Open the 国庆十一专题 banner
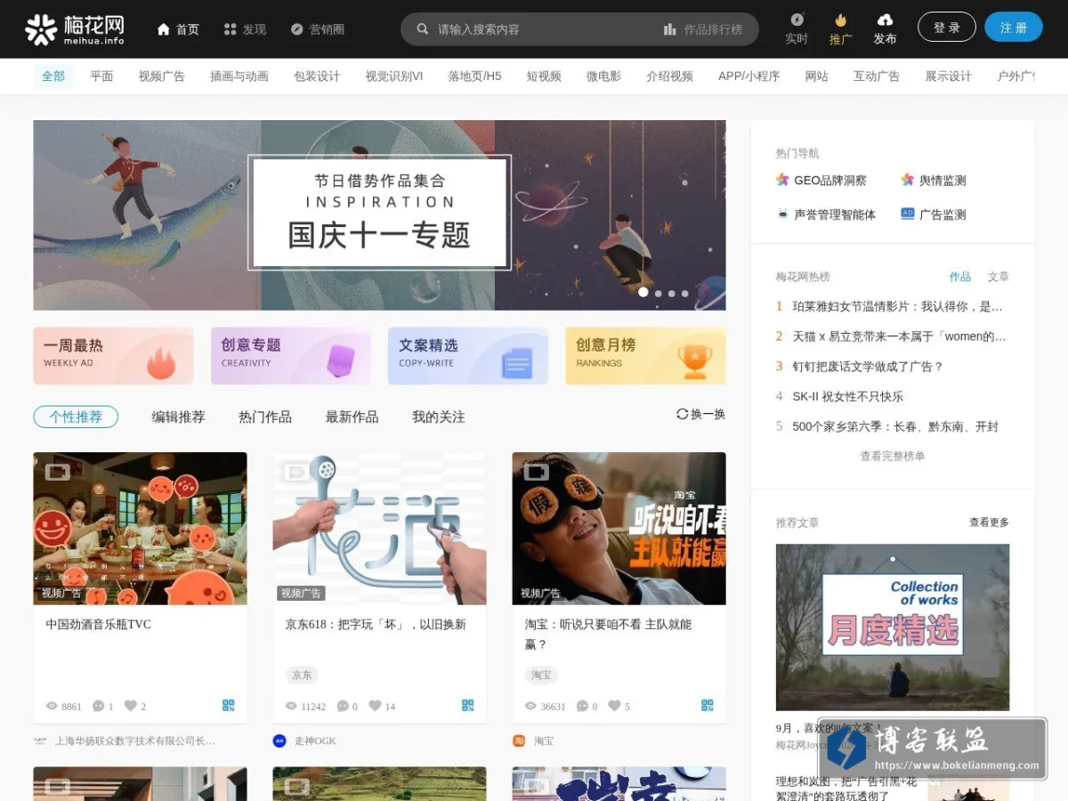1068x801 pixels. click(x=379, y=214)
